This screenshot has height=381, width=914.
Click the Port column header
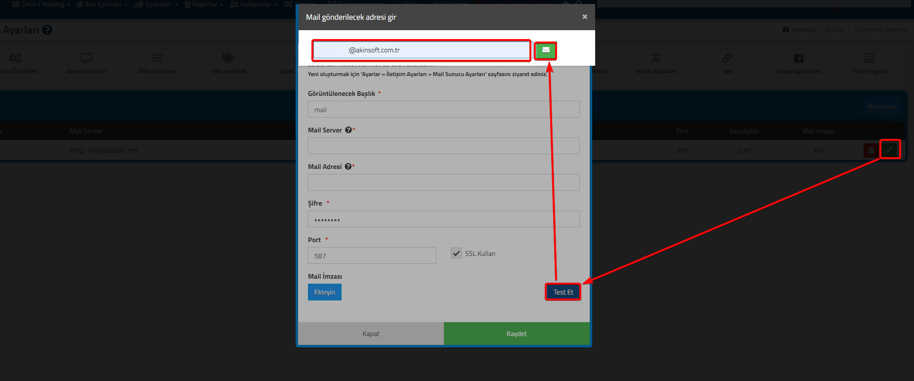click(x=682, y=131)
